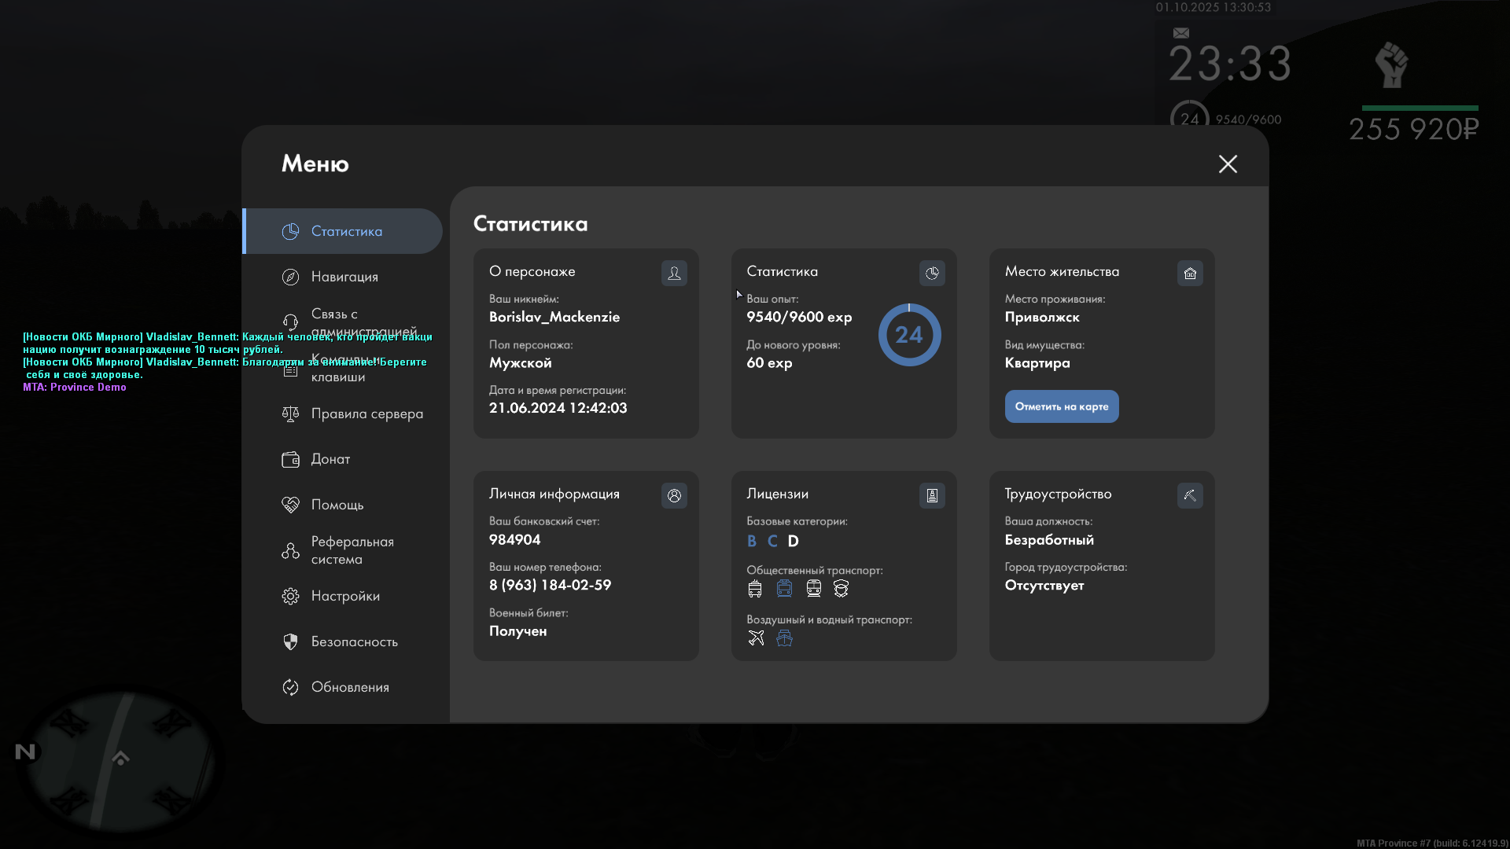Click the house icon in Место жительства card

click(x=1190, y=273)
